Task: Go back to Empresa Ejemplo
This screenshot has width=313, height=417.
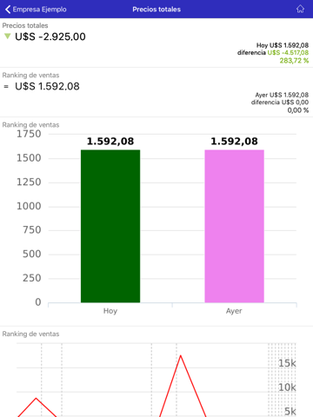Action: [36, 10]
